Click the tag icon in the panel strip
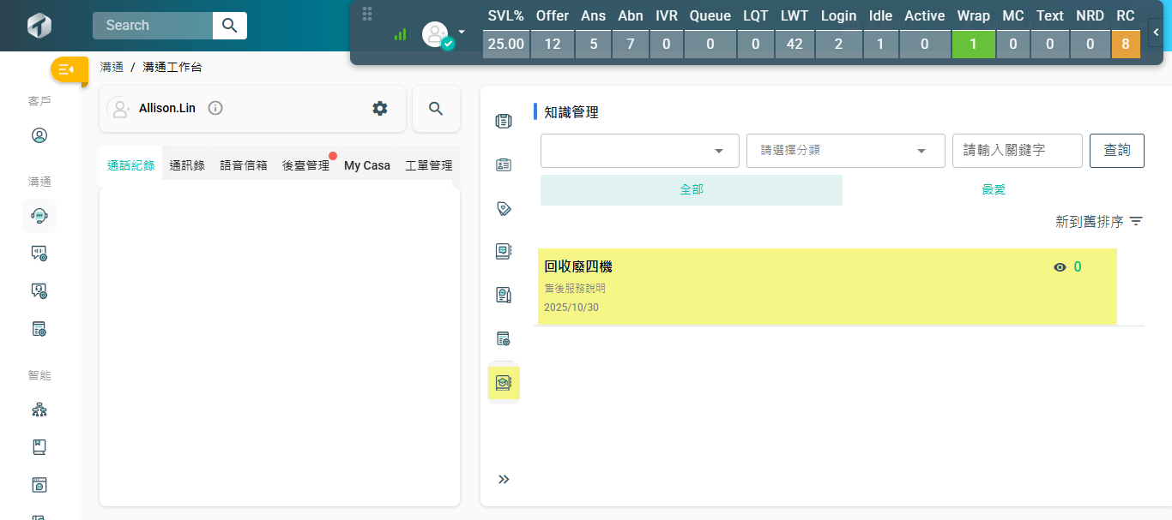This screenshot has height=520, width=1172. pos(504,208)
